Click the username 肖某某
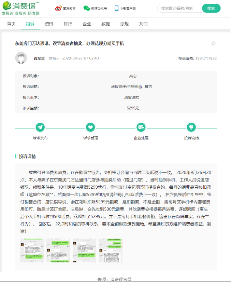Screen dimensions: 231x282 (39, 58)
